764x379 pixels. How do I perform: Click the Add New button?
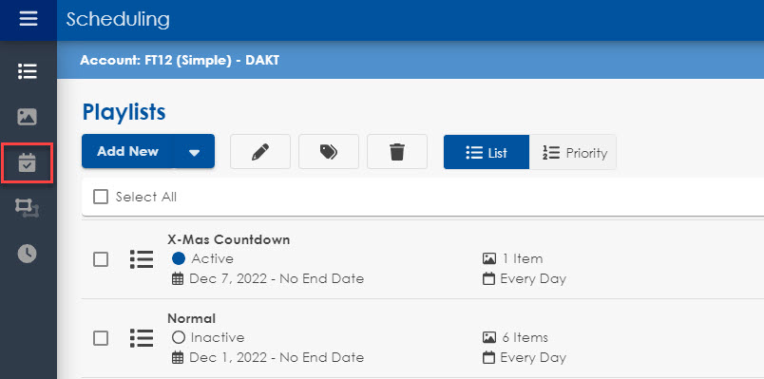coord(127,151)
